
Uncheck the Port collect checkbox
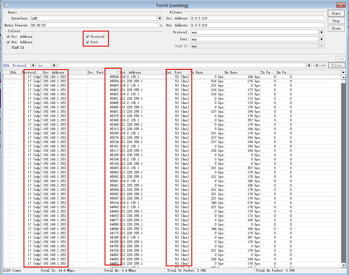[87, 42]
